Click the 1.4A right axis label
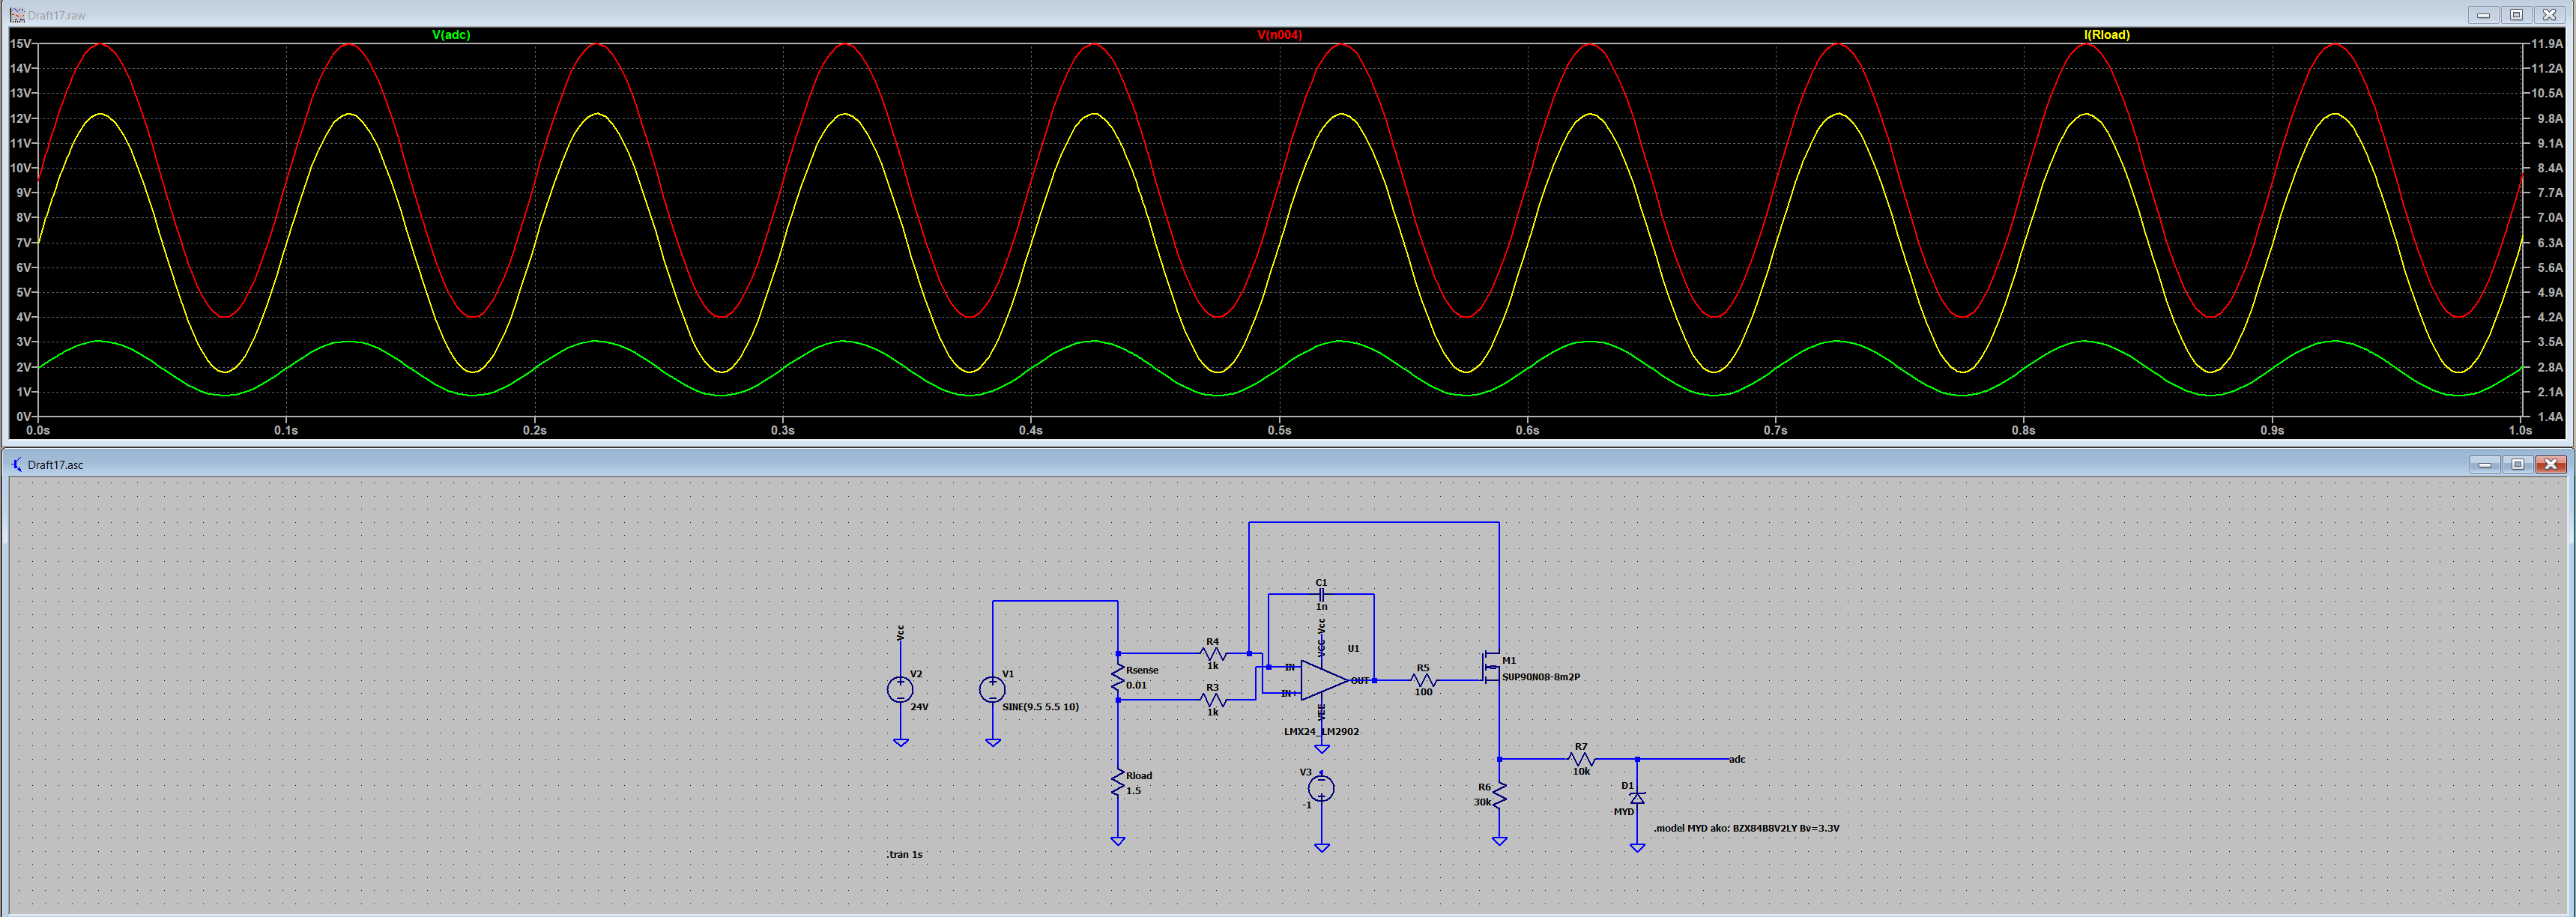The height and width of the screenshot is (917, 2576). tap(2550, 417)
